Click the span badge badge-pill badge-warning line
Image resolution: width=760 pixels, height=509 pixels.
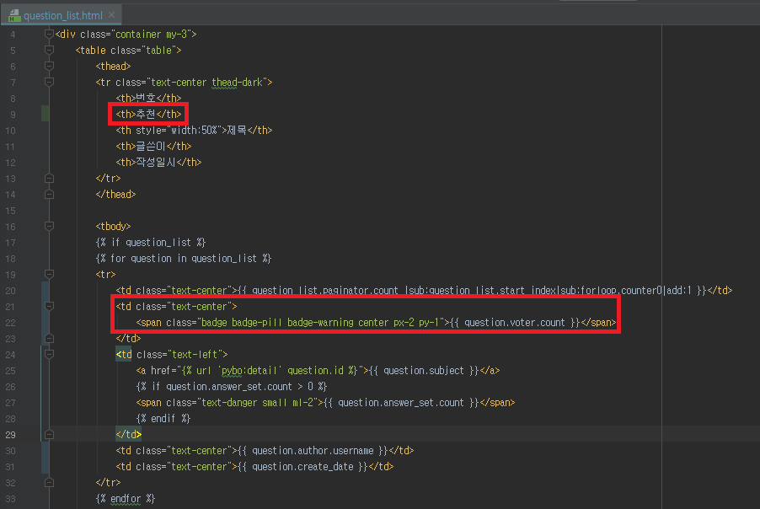click(x=376, y=323)
